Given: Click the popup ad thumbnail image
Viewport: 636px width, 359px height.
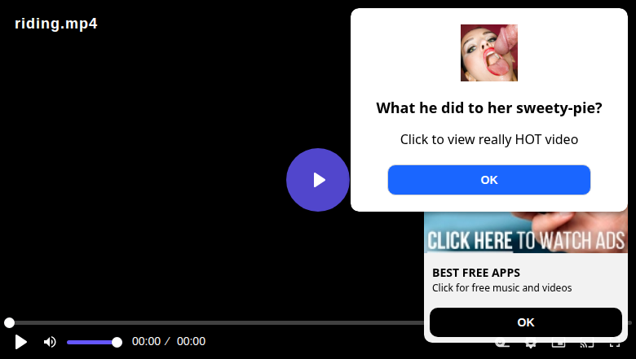Looking at the screenshot, I should pyautogui.click(x=488, y=53).
